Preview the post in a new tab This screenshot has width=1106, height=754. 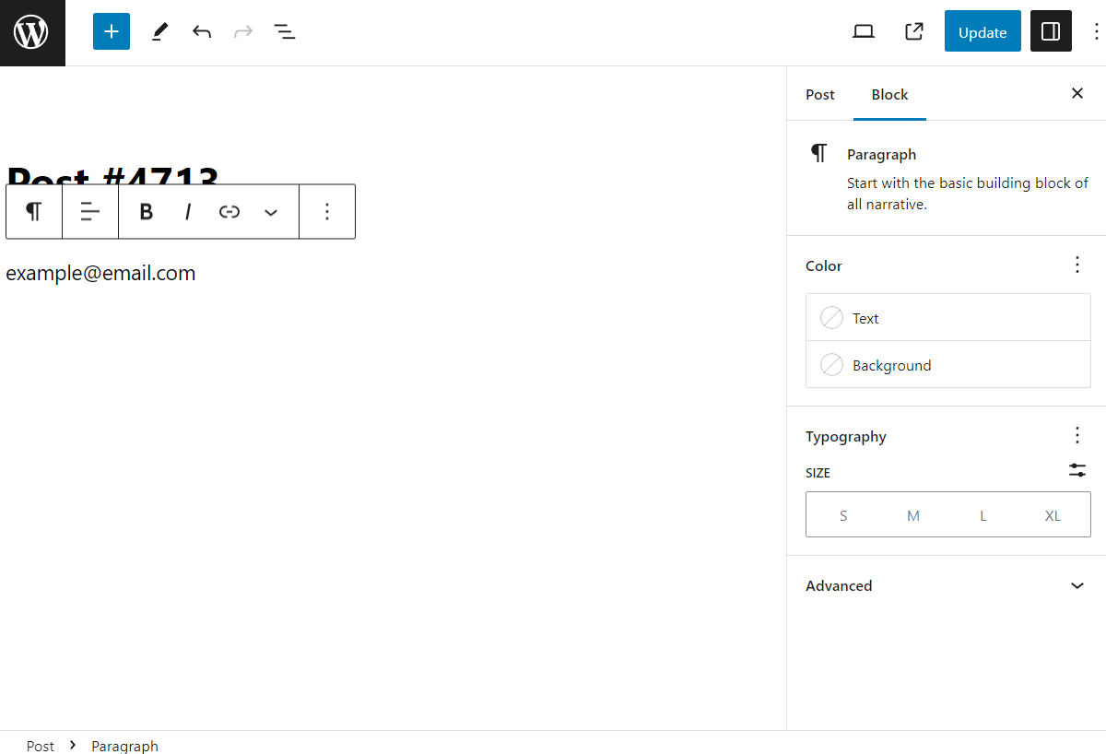913,30
